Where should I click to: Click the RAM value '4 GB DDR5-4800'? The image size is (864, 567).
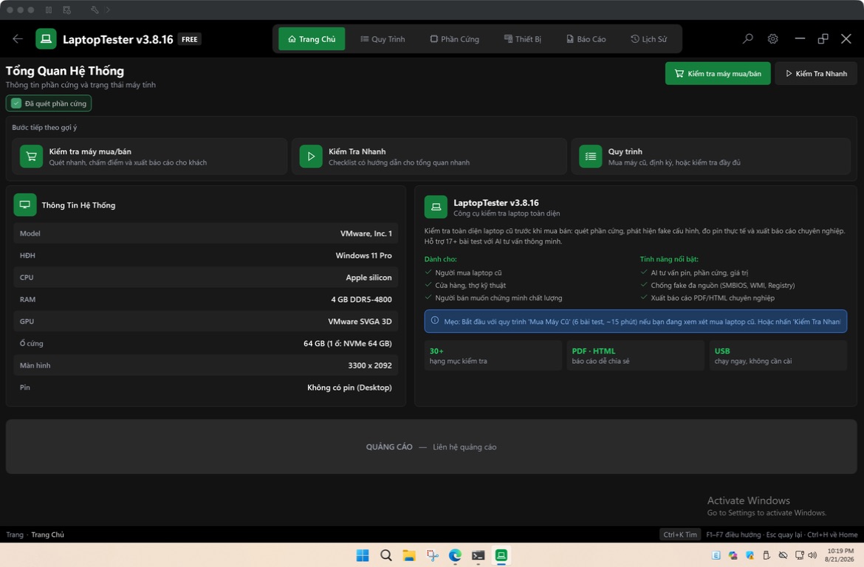(361, 300)
